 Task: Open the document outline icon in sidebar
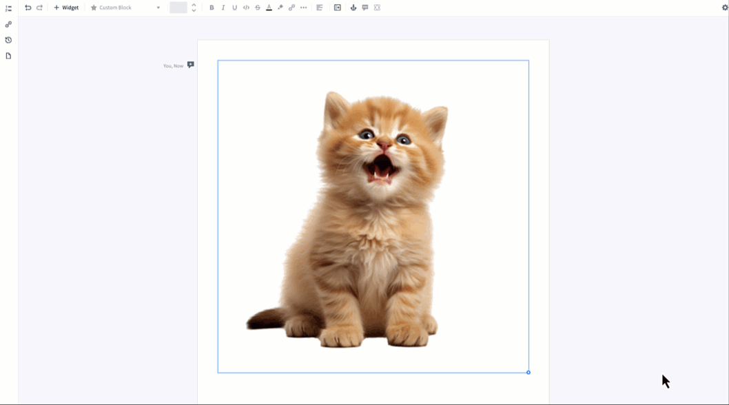pyautogui.click(x=9, y=8)
